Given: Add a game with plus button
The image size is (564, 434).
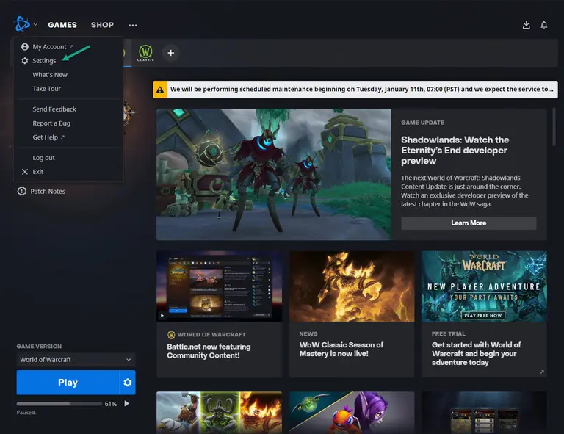Looking at the screenshot, I should (171, 53).
